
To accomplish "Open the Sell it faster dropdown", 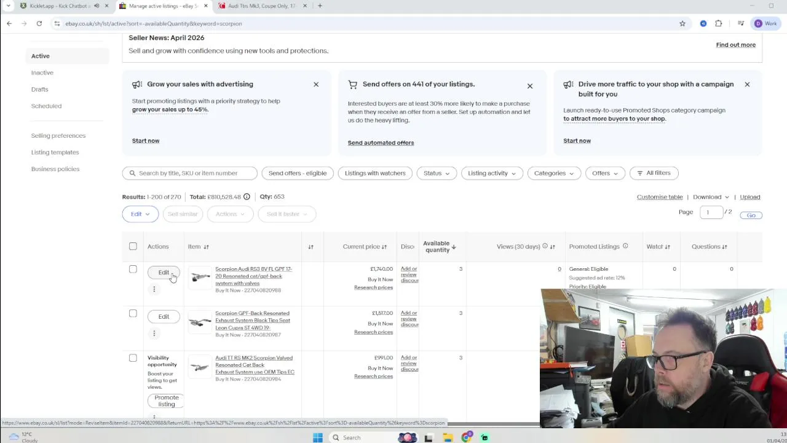I will 287,214.
